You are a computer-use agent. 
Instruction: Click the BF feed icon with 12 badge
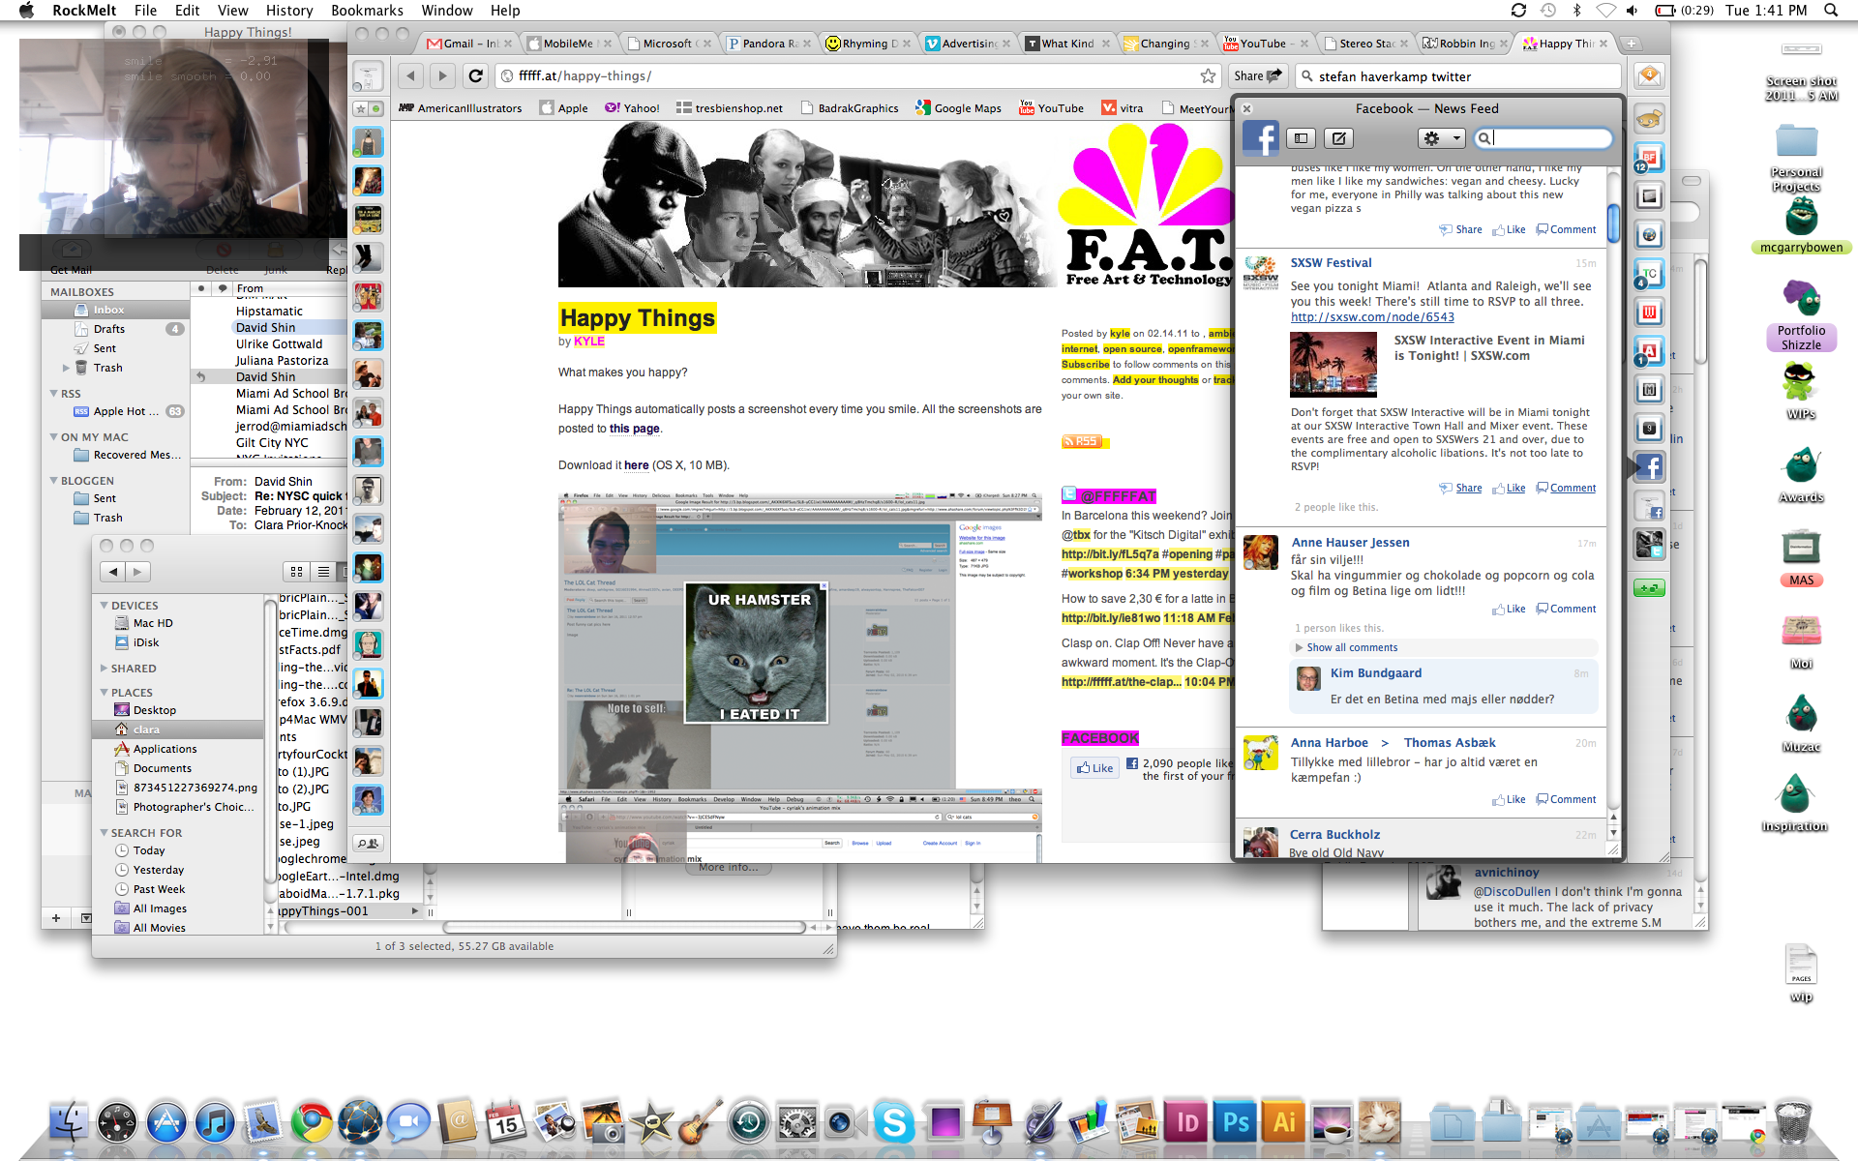1648,158
